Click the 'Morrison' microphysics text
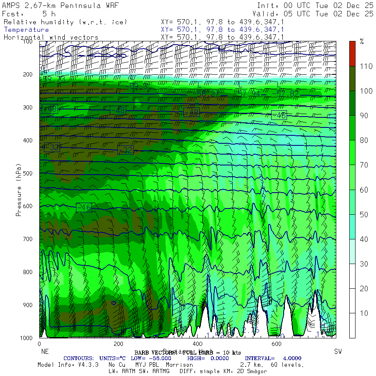Viewport: 376px width, 376px height. point(179,365)
